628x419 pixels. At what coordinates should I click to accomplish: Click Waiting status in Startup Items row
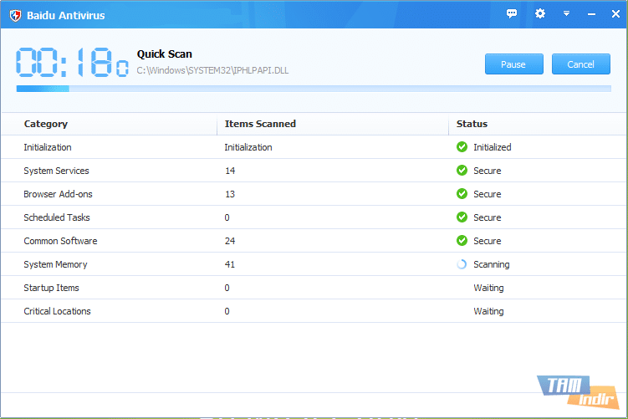coord(488,288)
